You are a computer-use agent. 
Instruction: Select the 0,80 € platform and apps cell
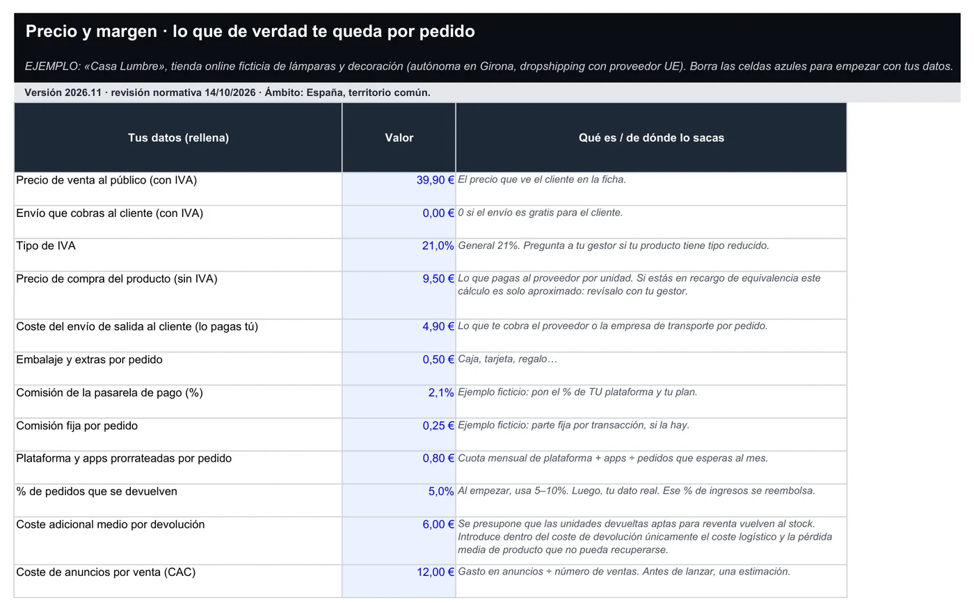click(399, 467)
